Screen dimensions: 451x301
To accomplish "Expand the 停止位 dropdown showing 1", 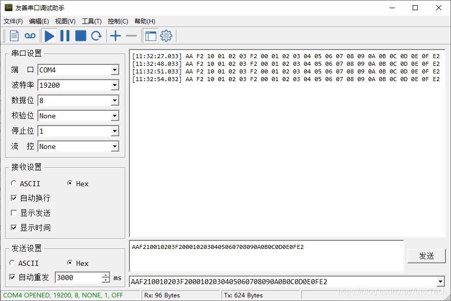I will pos(115,131).
